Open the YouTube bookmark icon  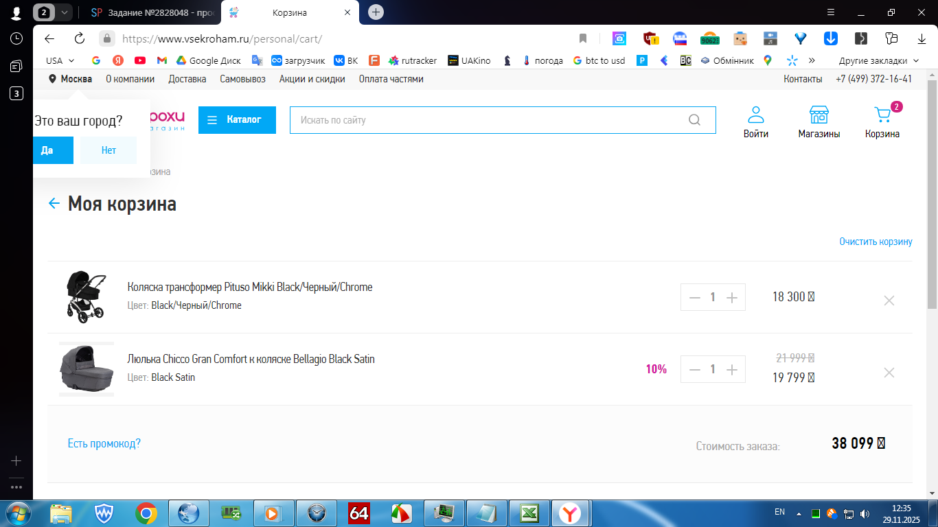pyautogui.click(x=139, y=60)
